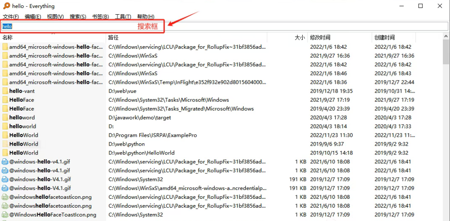
Task: Click path starting C:\Windows\WinSxS\Temp\InFlight
Action: pyautogui.click(x=187, y=83)
